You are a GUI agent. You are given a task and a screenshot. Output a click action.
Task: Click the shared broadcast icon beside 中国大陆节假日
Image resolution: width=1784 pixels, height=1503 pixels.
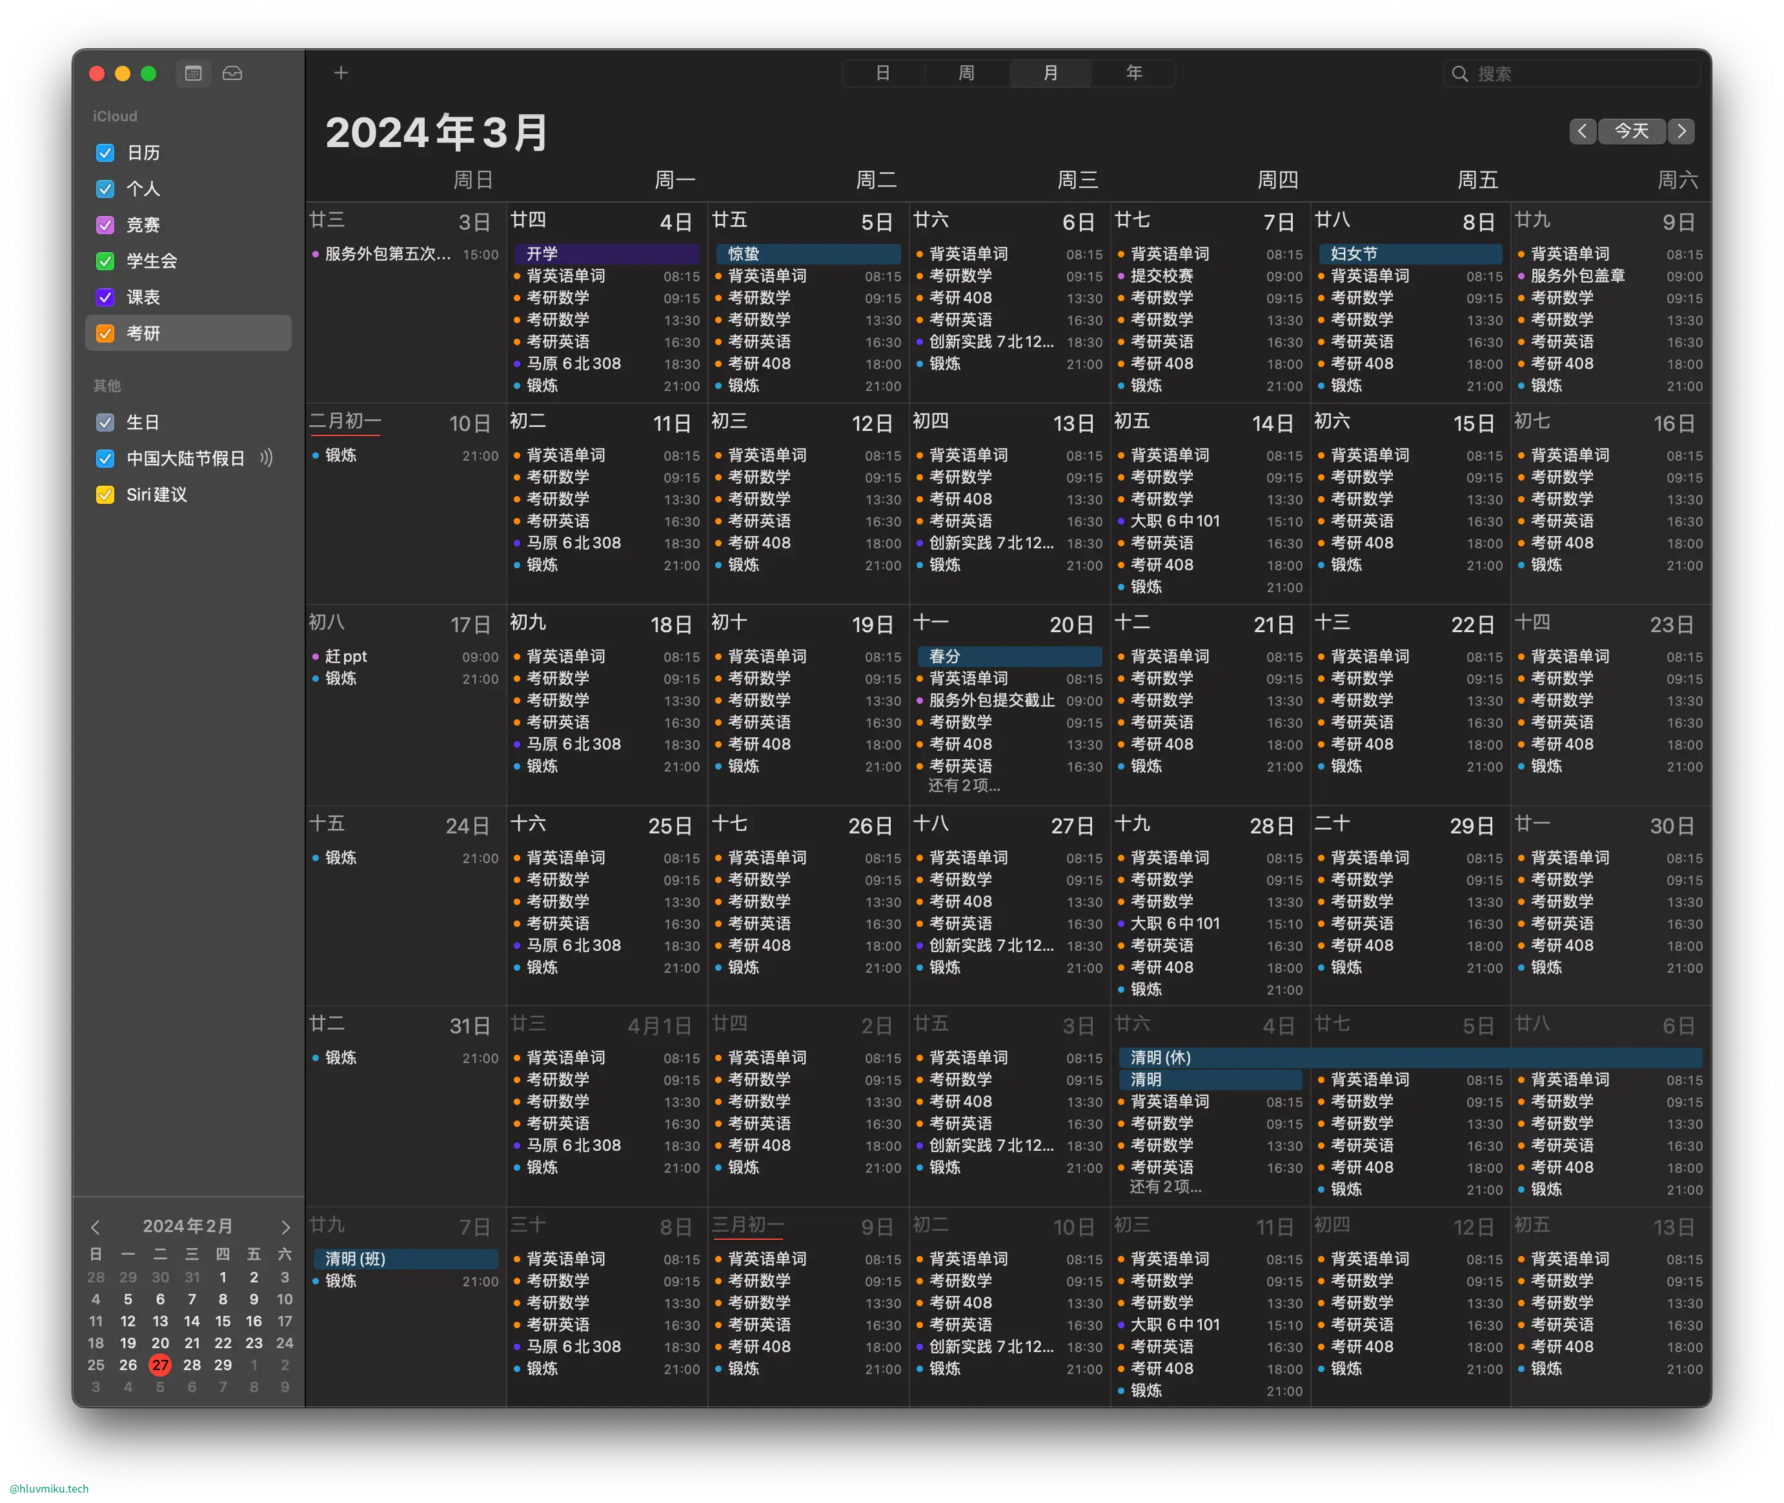(267, 459)
